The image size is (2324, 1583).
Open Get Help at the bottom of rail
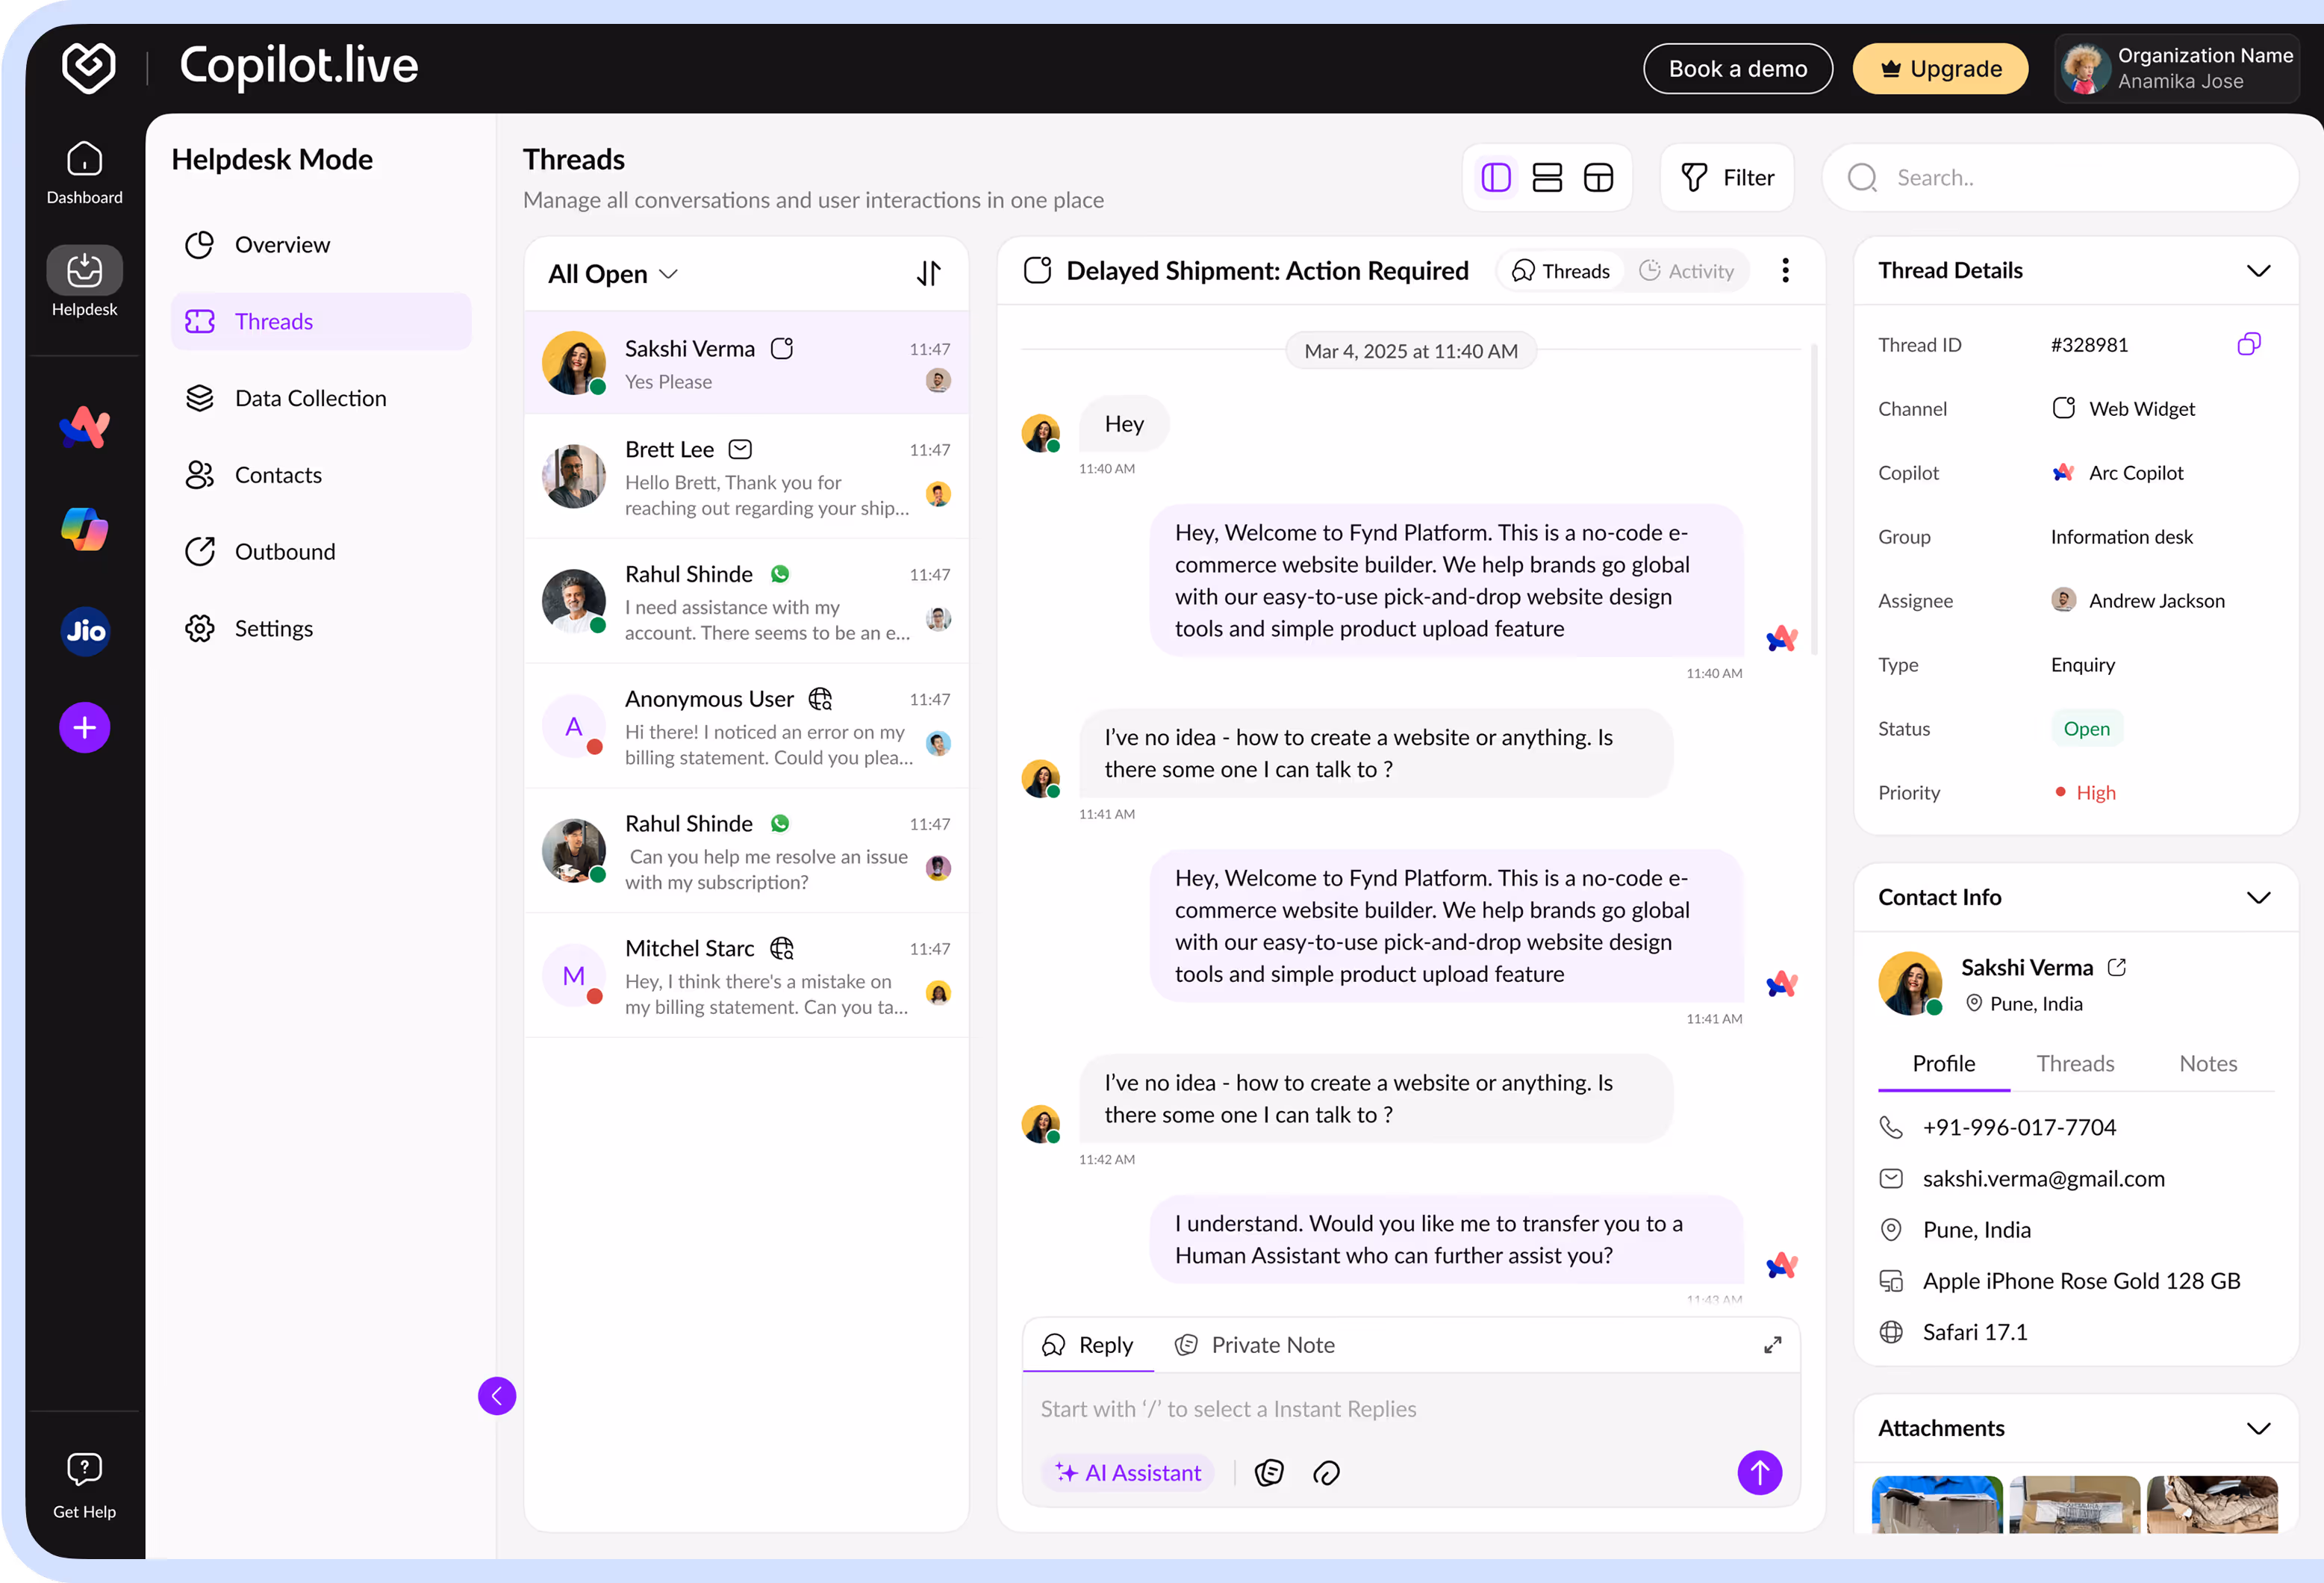pyautogui.click(x=84, y=1485)
